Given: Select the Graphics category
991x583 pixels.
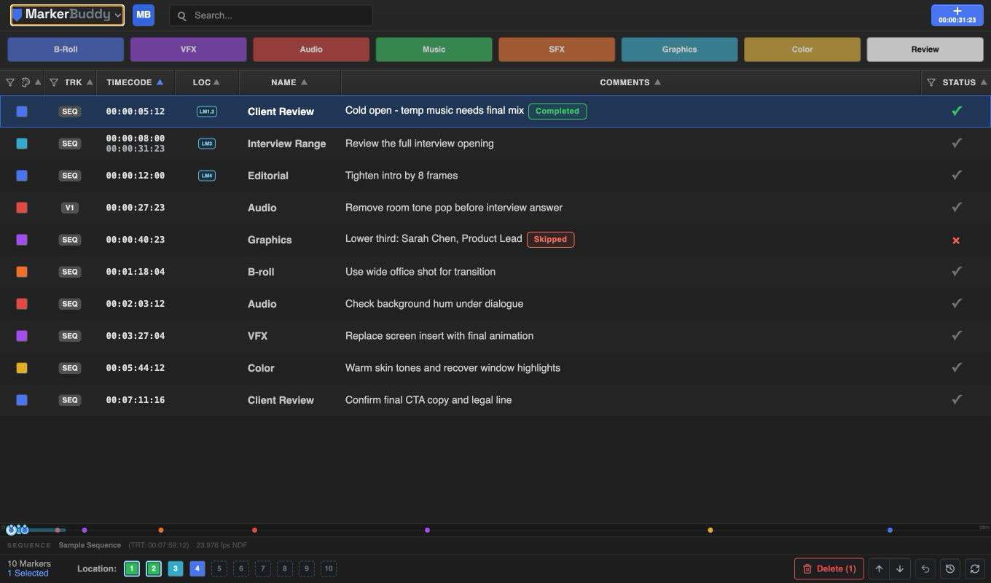Looking at the screenshot, I should [x=679, y=50].
